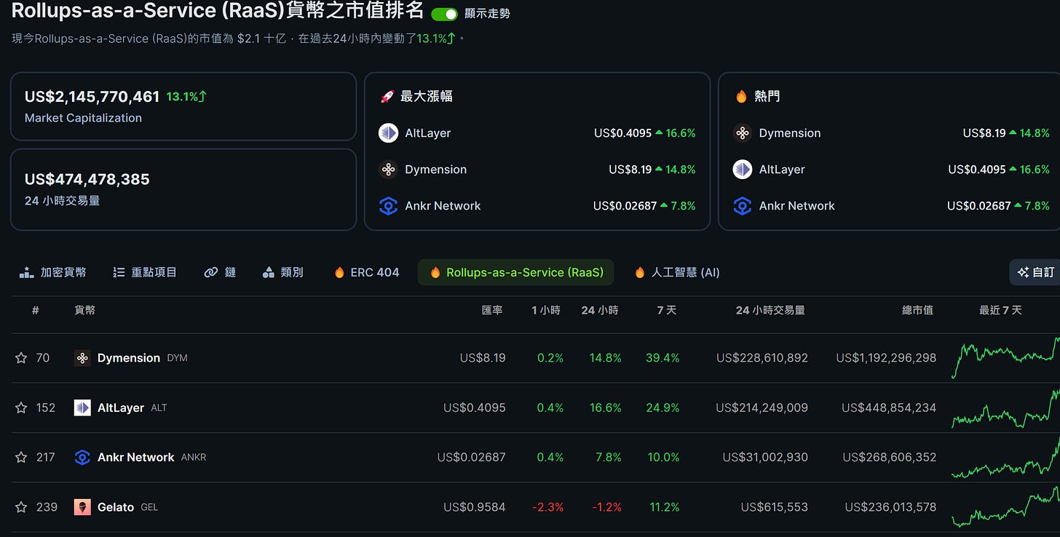This screenshot has height=537, width=1060.
Task: Sort table by 匯率 column header
Action: tap(492, 310)
